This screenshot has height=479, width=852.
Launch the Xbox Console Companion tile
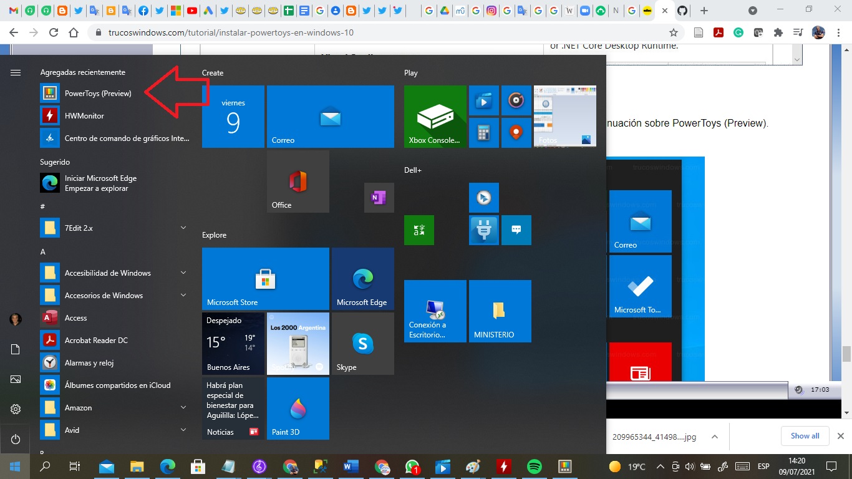434,117
